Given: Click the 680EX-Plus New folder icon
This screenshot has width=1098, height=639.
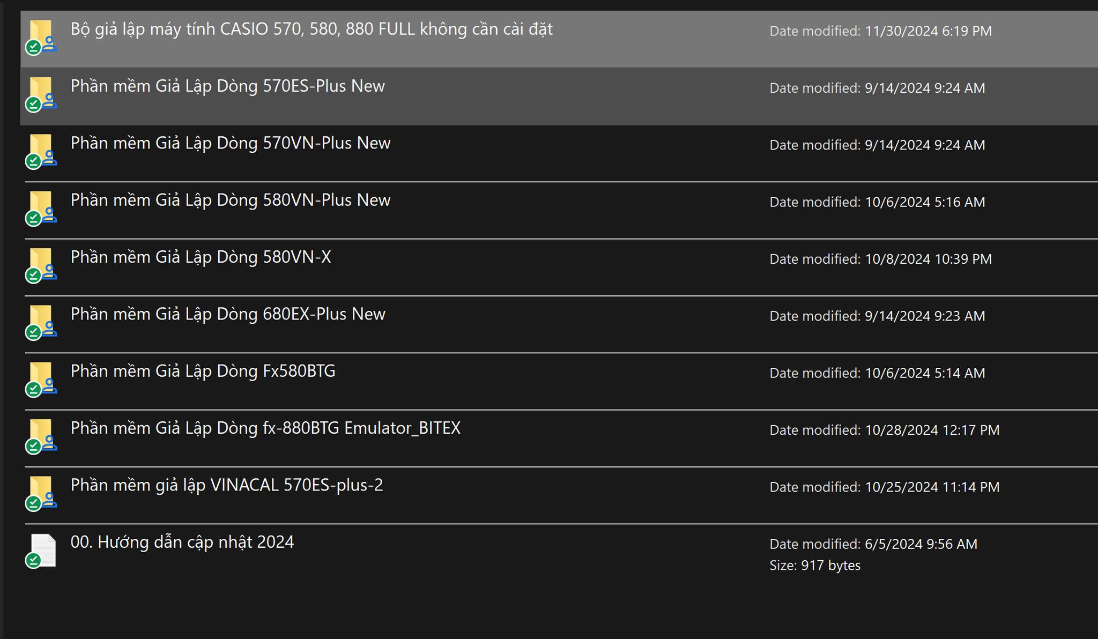Looking at the screenshot, I should (41, 322).
